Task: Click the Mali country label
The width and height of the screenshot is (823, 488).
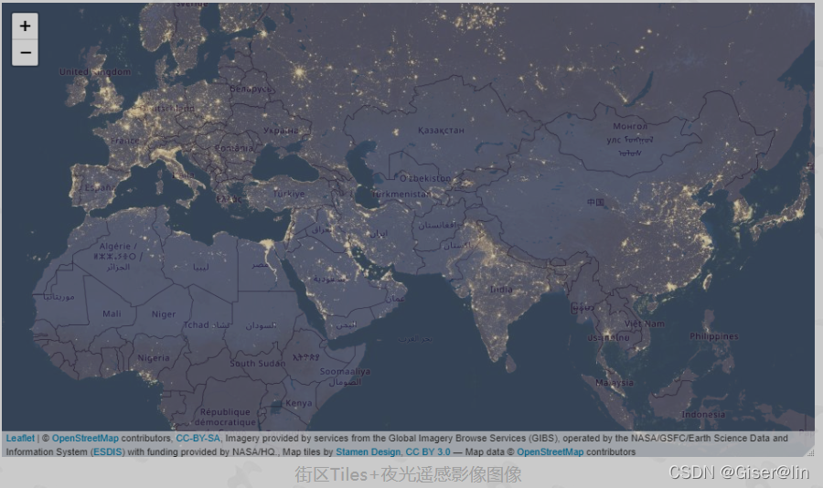Action: click(112, 313)
